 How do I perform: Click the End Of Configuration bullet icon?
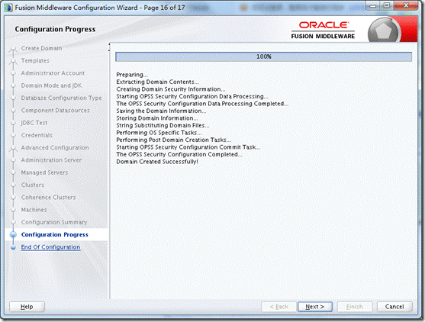click(13, 247)
